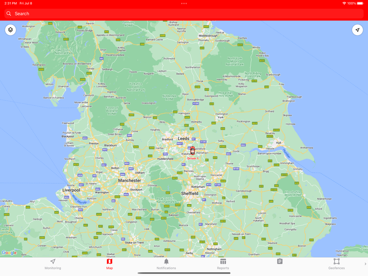Open the Notifications tab
Screen dimensions: 368x276
coord(166,264)
